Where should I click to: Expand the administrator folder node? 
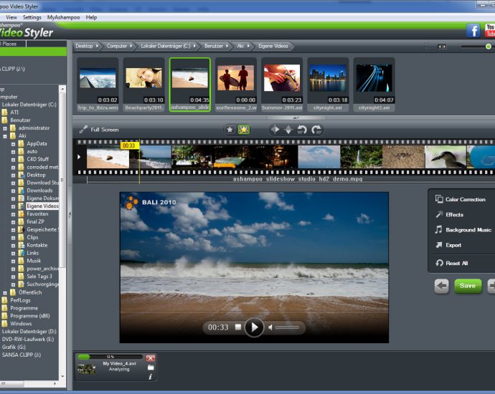coord(5,128)
